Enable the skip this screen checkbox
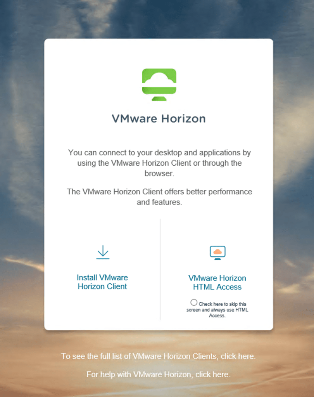The image size is (314, 397). click(x=194, y=302)
